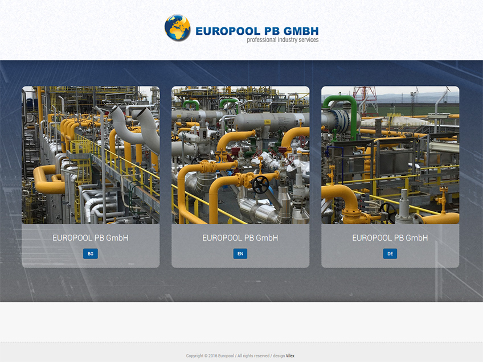
Task: Open the German card pipeline photo
Action: point(390,155)
